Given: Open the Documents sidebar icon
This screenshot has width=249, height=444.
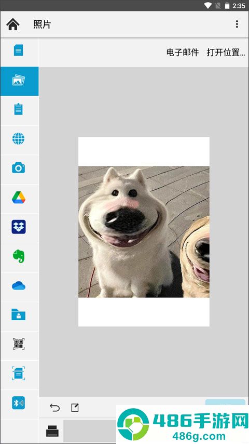Looking at the screenshot, I should [x=19, y=50].
